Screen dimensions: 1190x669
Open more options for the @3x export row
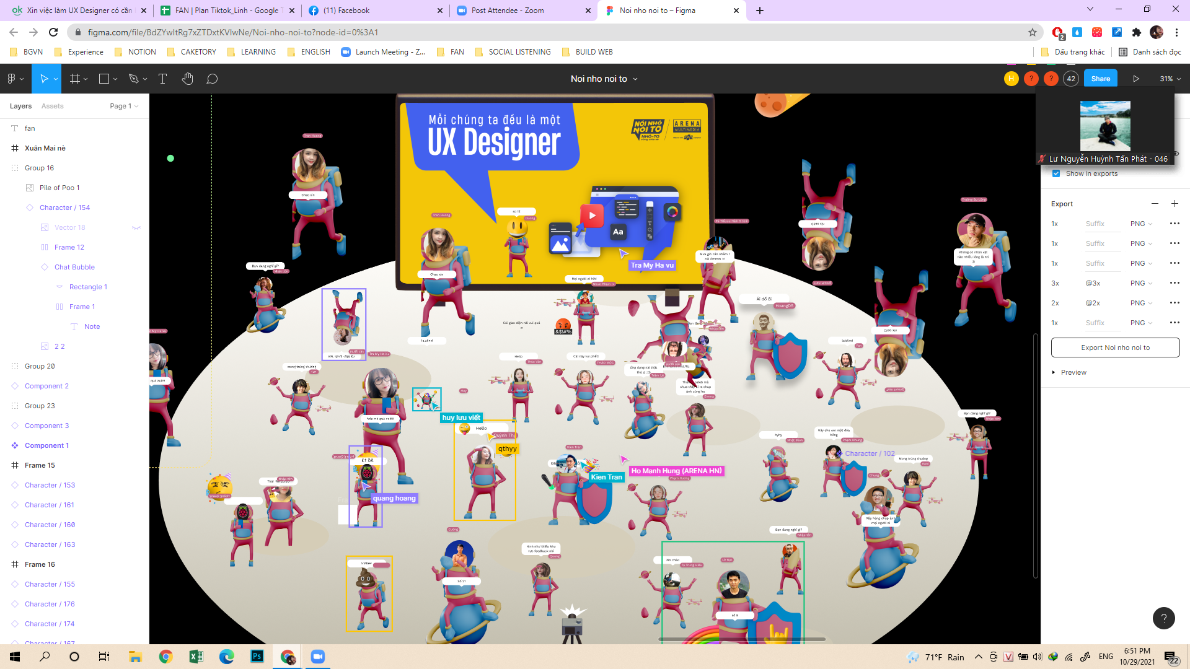click(x=1175, y=283)
